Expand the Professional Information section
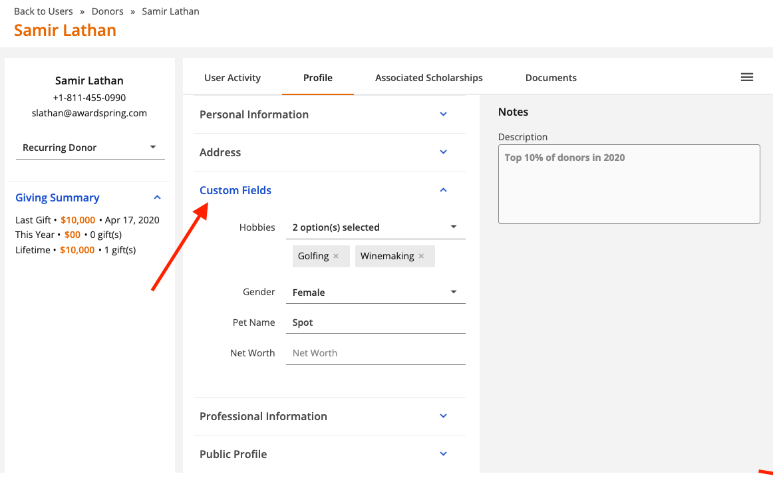The image size is (773, 484). (443, 416)
